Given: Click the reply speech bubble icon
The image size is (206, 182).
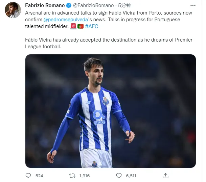Looking at the screenshot, I should [28, 176].
